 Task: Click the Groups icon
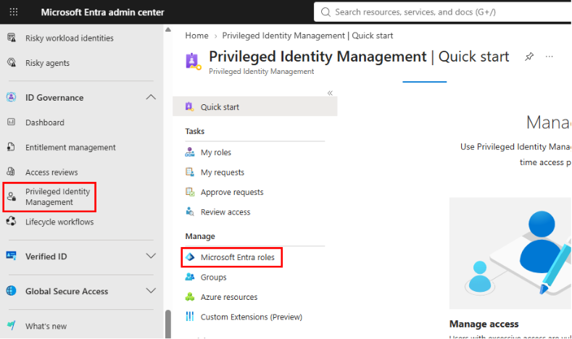[x=190, y=277]
